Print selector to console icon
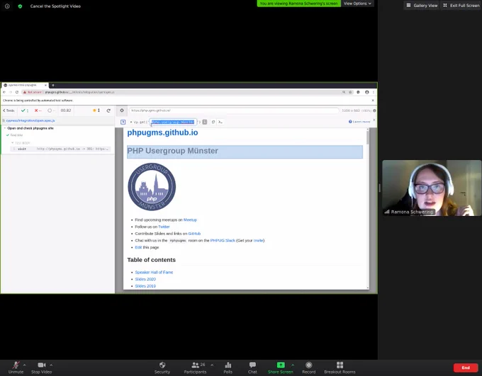The height and width of the screenshot is (376, 482). point(220,122)
